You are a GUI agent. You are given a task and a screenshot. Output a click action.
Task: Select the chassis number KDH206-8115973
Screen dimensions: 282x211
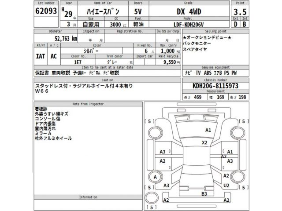point(215,86)
